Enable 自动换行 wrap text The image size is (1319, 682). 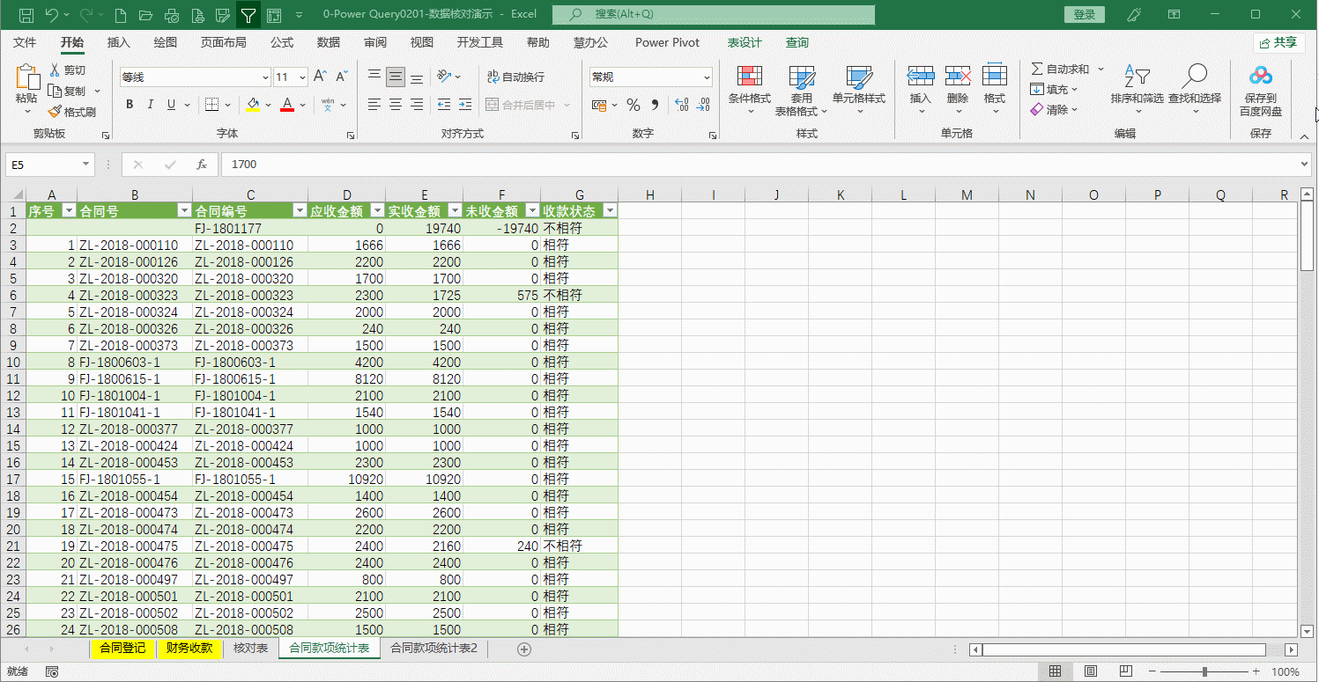point(515,77)
